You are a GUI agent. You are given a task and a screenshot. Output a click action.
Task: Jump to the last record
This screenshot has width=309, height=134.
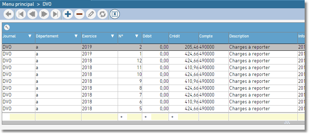coord(56,14)
